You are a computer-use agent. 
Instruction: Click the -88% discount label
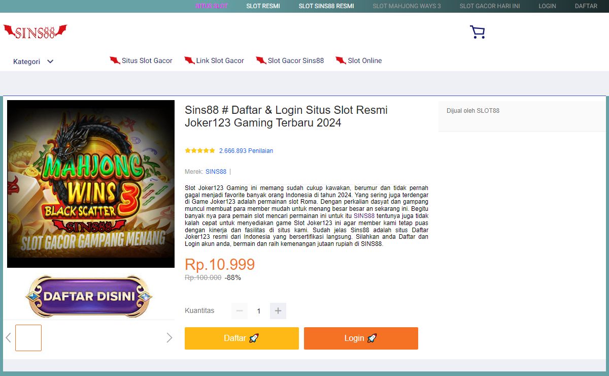[x=233, y=277]
